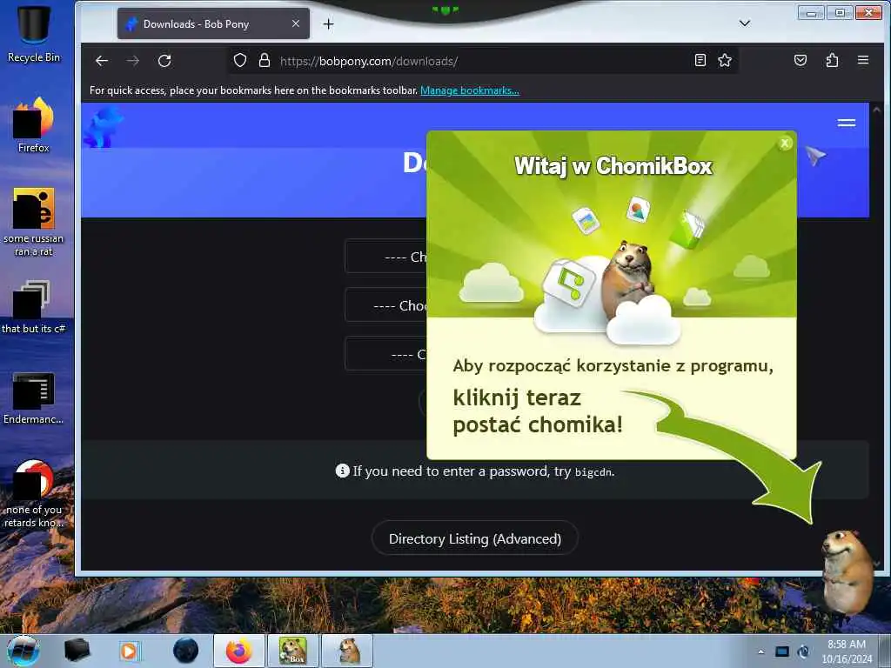Image resolution: width=891 pixels, height=668 pixels.
Task: Open a new browser tab
Action: pyautogui.click(x=328, y=23)
